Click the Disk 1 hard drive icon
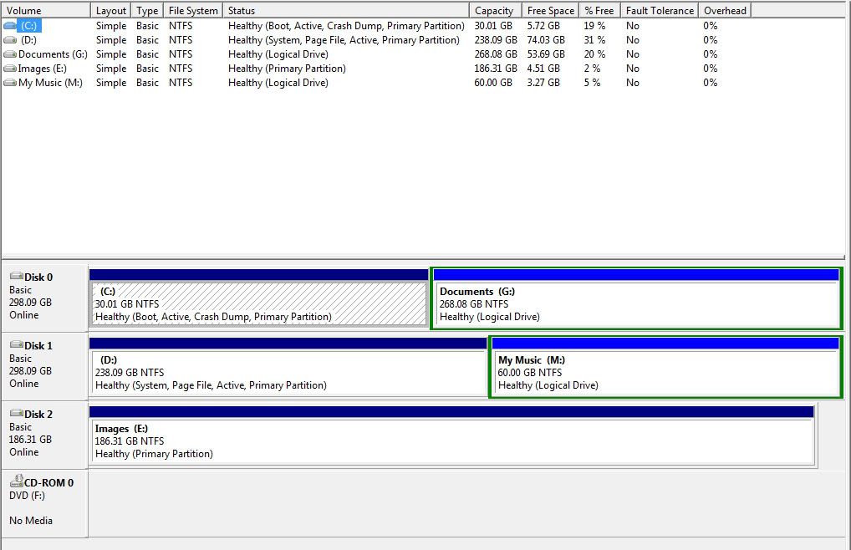This screenshot has width=851, height=550. (16, 344)
